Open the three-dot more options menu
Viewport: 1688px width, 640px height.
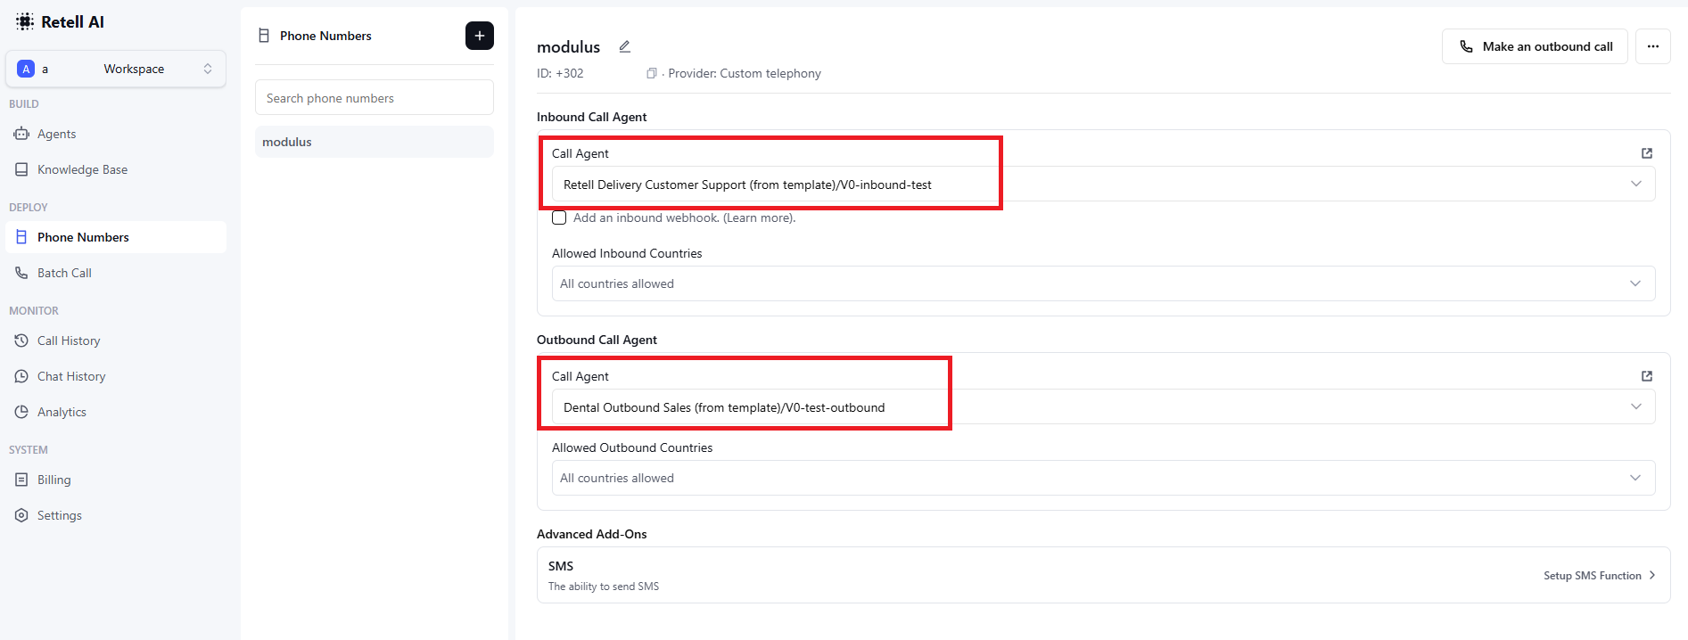pyautogui.click(x=1652, y=46)
